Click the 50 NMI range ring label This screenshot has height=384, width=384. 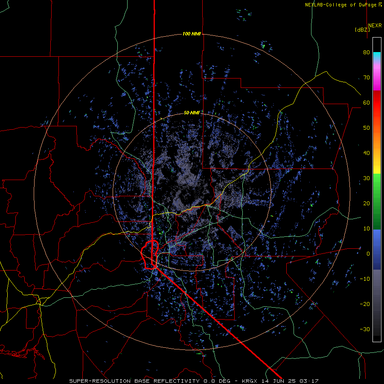pos(192,113)
